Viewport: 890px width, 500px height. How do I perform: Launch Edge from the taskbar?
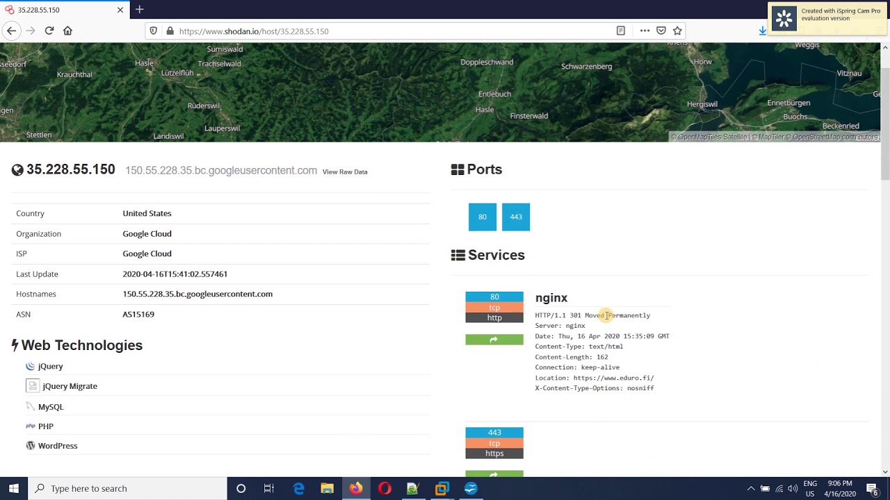pyautogui.click(x=298, y=488)
